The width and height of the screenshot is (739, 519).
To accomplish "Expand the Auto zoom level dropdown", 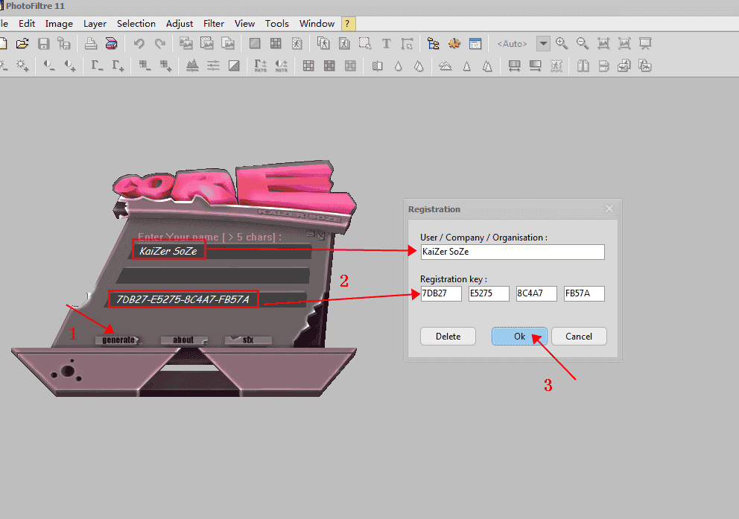I will 543,44.
